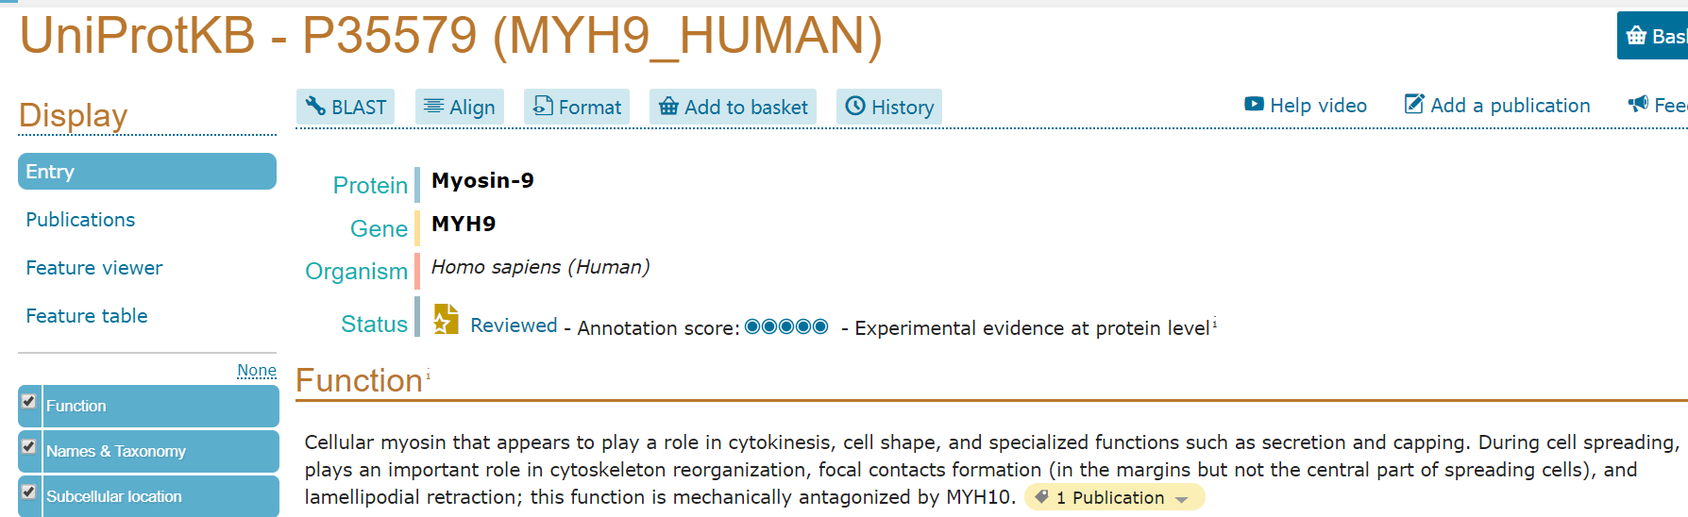The width and height of the screenshot is (1688, 517).
Task: Expand the 1 Publication dropdown
Action: coord(1115,497)
